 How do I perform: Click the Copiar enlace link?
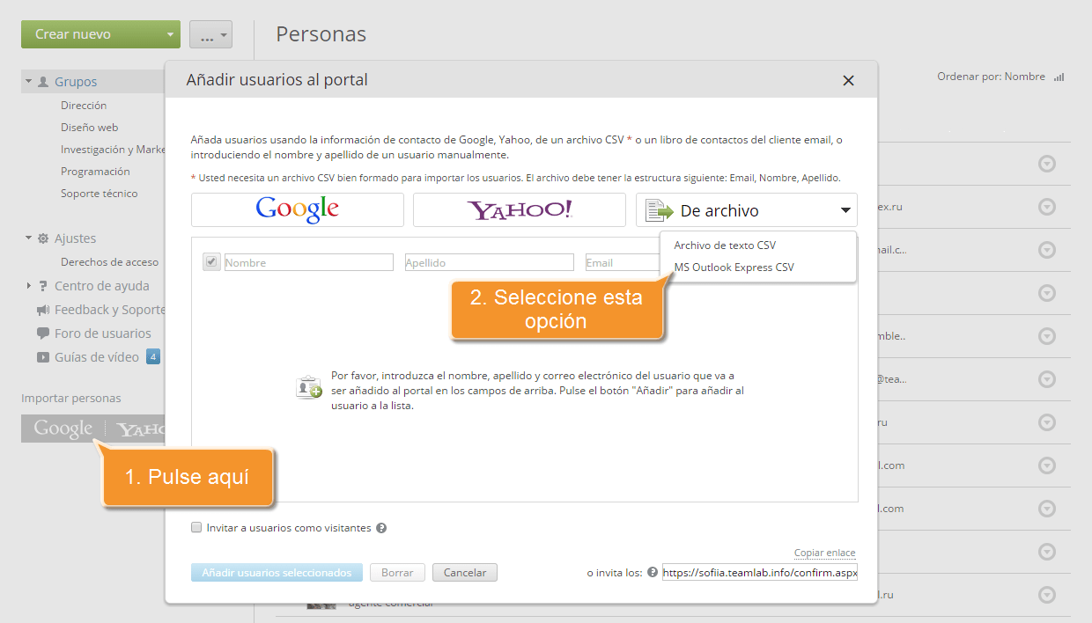tap(824, 553)
